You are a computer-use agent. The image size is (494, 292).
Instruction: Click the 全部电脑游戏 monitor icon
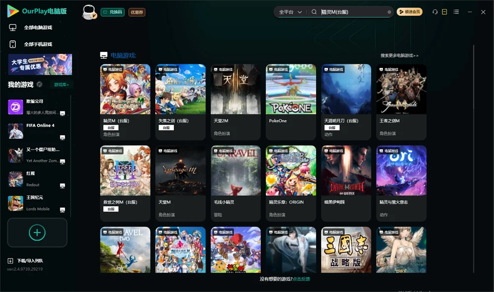pyautogui.click(x=13, y=28)
